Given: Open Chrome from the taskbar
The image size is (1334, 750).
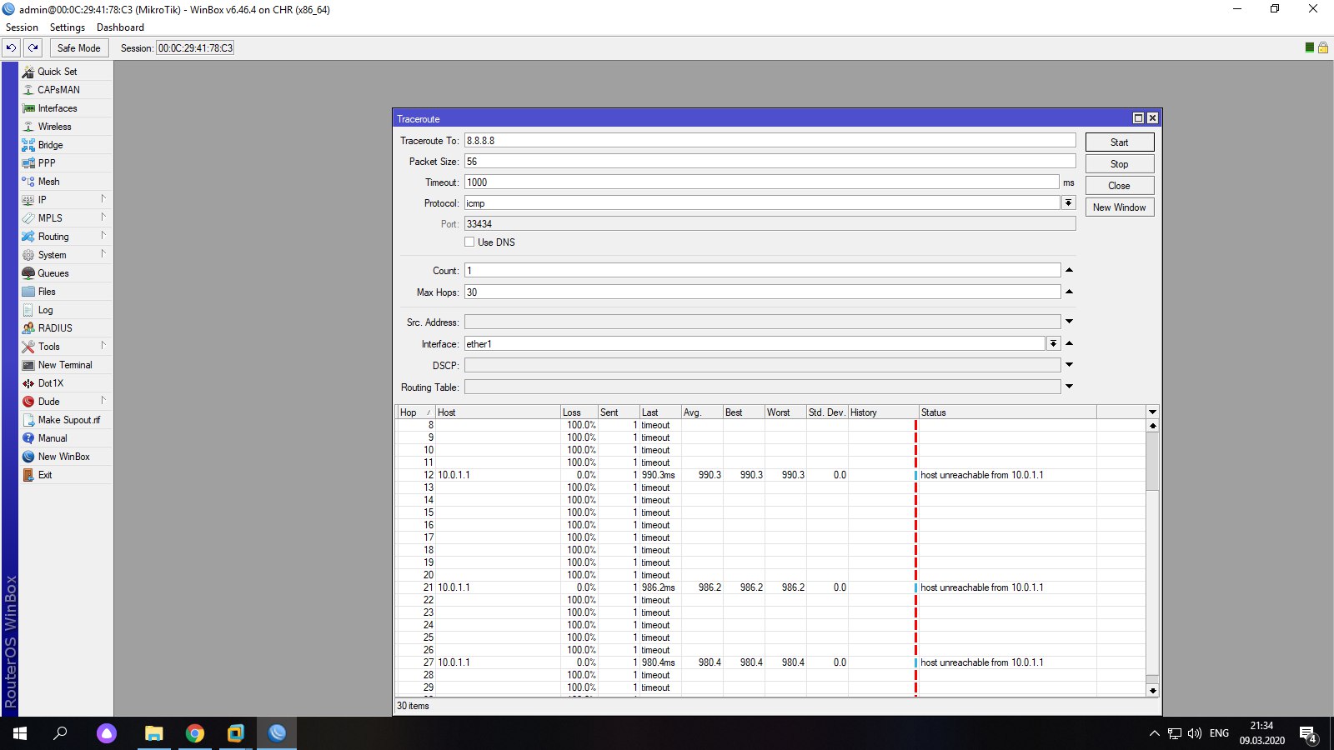Looking at the screenshot, I should point(195,733).
